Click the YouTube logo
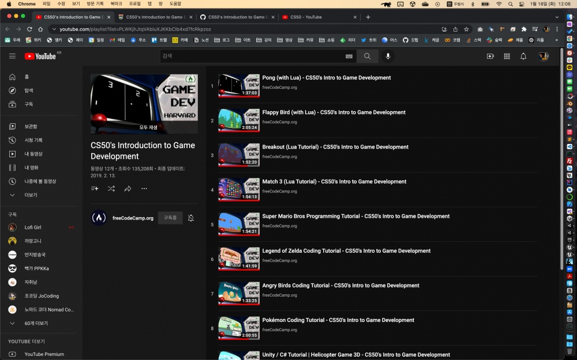 pos(40,56)
